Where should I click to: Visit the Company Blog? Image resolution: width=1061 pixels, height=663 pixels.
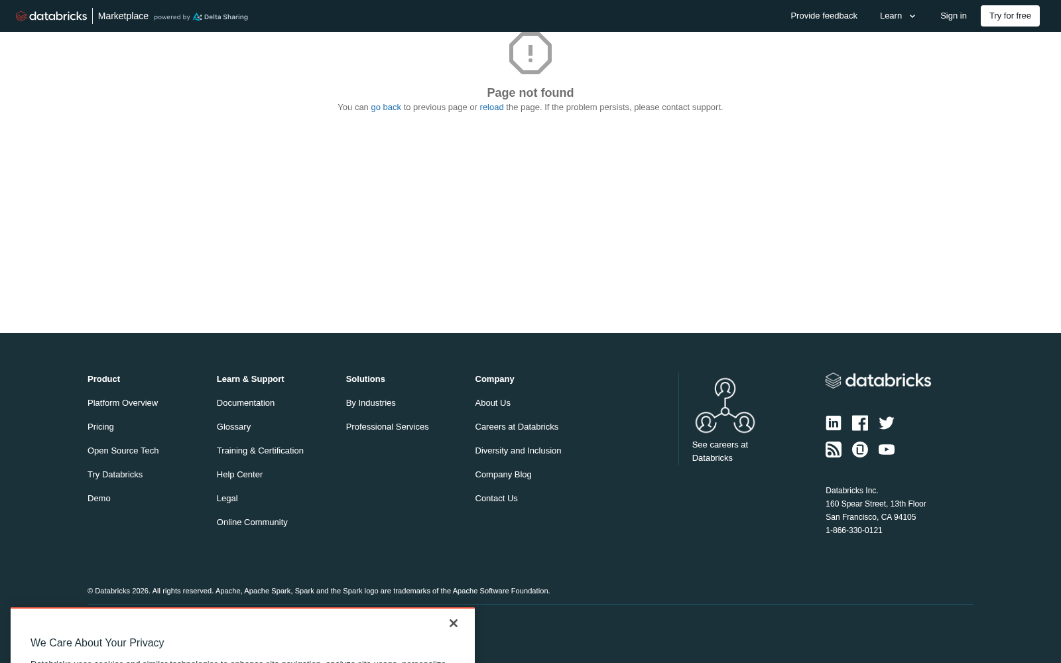503,475
